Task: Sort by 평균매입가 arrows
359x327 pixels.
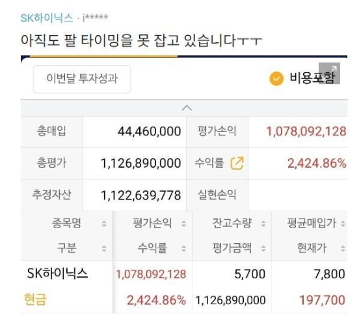Action: (343, 224)
